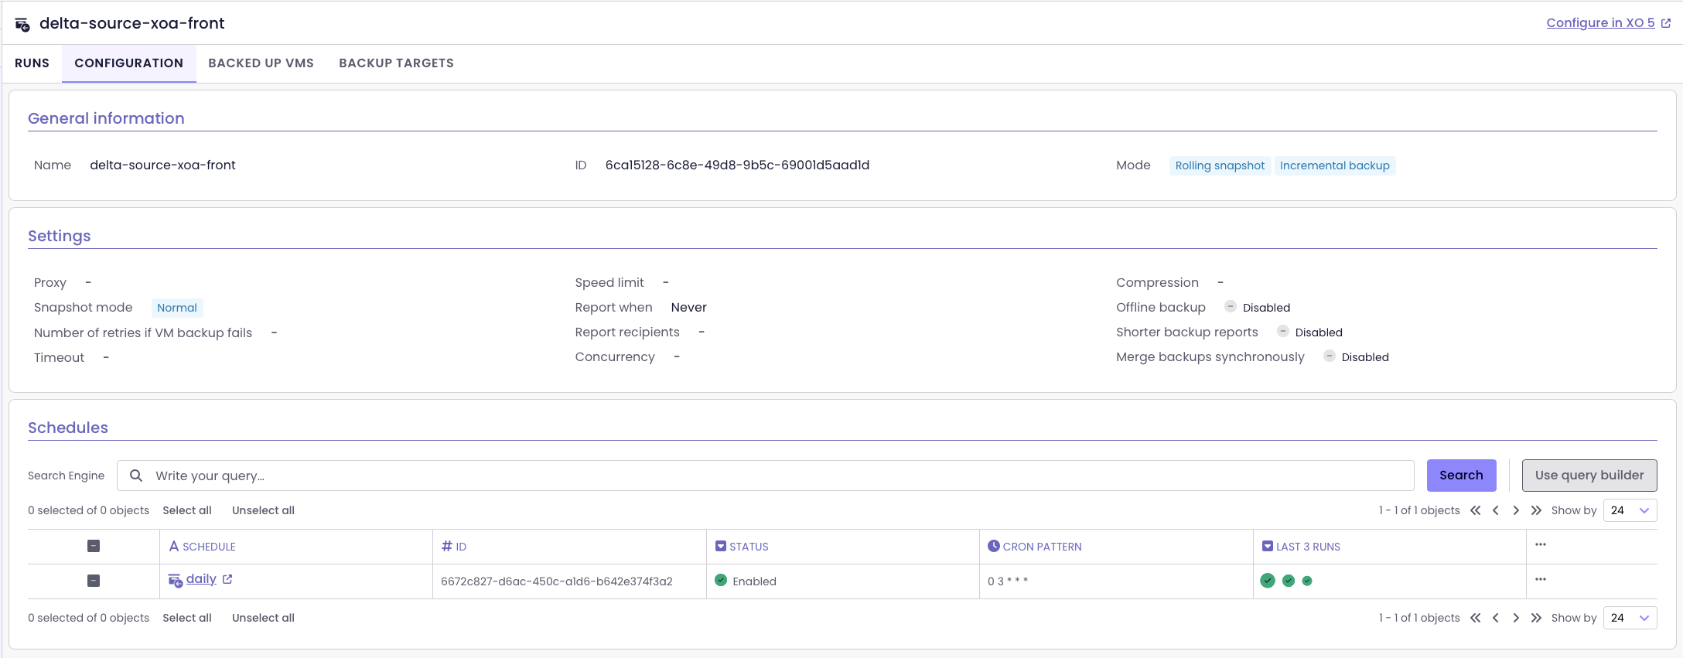Toggle the header select-all checkbox in Schedules table
This screenshot has width=1683, height=658.
(94, 546)
